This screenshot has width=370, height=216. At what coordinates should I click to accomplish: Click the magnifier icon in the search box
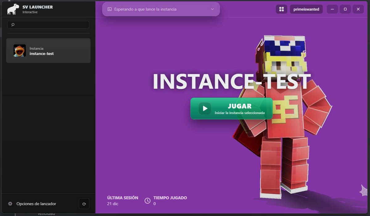tap(13, 24)
